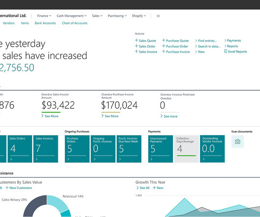Click the Coho Winery 29% label

(x=14, y=200)
